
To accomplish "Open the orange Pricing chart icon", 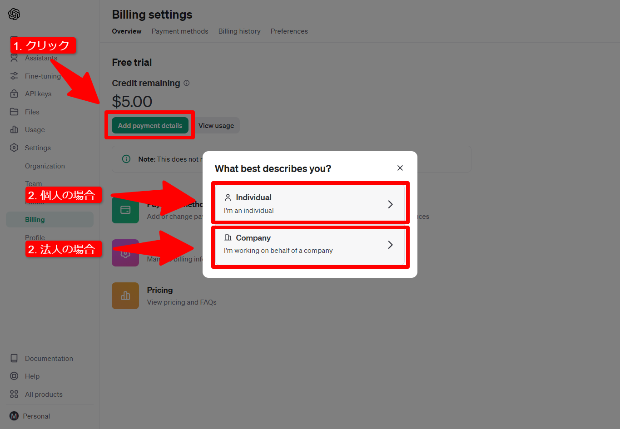I will click(x=125, y=296).
